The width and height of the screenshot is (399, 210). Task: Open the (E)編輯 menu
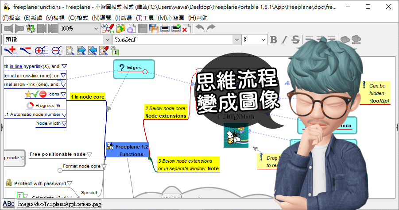33,18
